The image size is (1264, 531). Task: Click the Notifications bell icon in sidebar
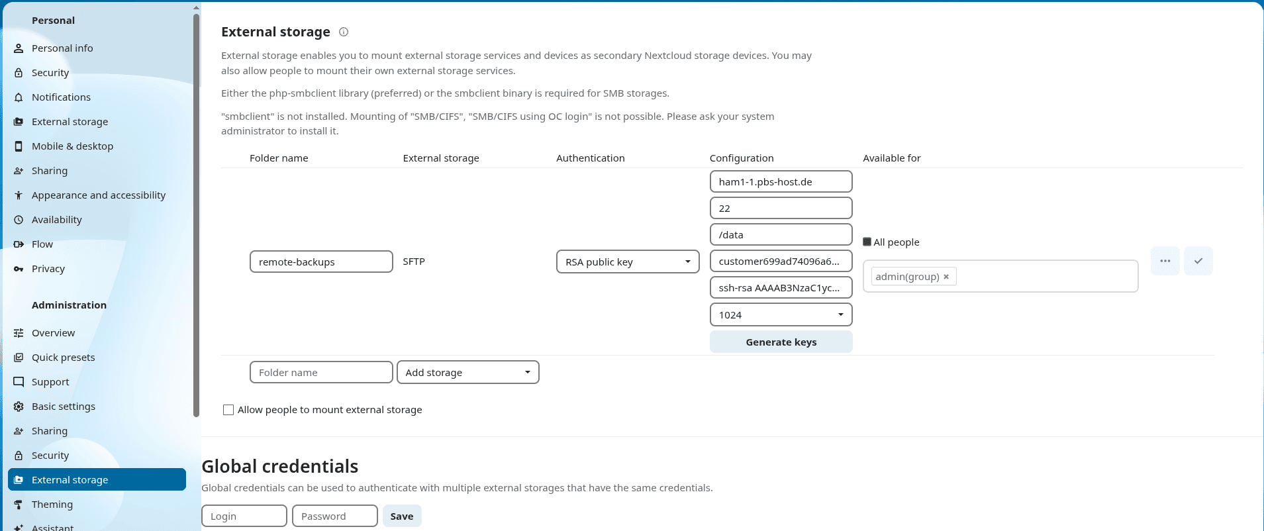[x=19, y=97]
